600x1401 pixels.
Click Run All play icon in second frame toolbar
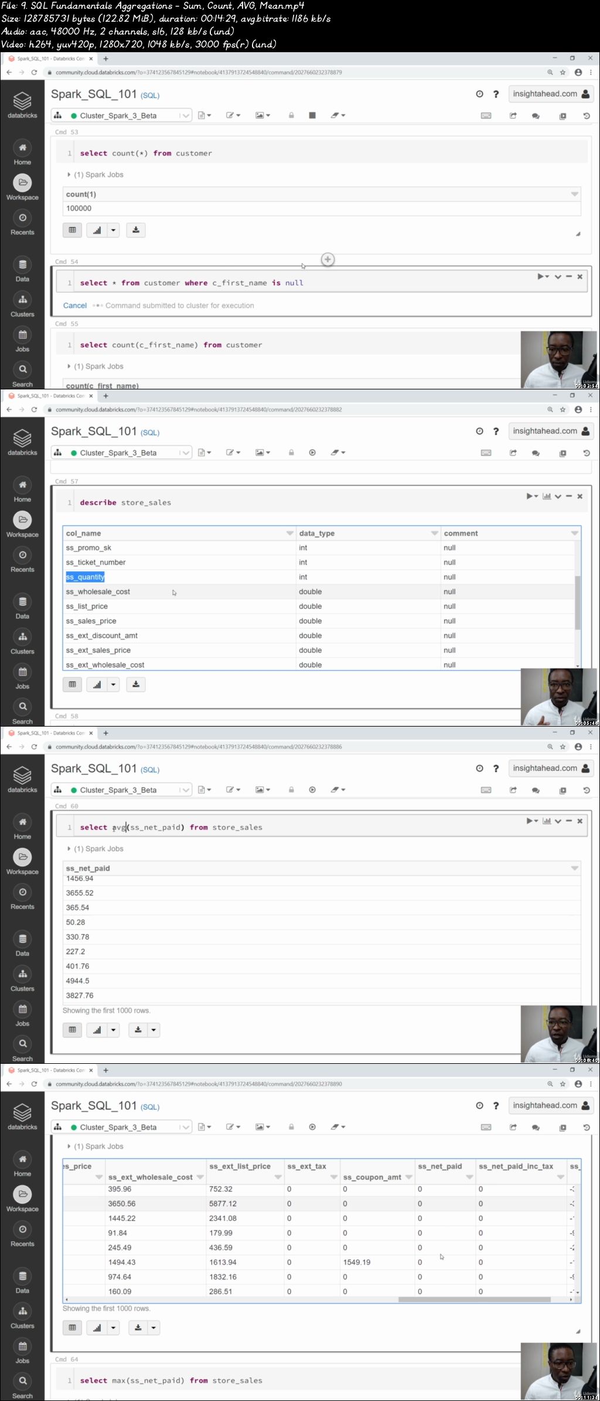pos(312,453)
